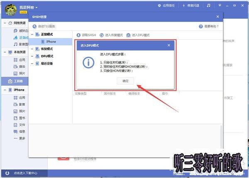
Task: Open the 需要帮助? help link
Action: (x=209, y=26)
